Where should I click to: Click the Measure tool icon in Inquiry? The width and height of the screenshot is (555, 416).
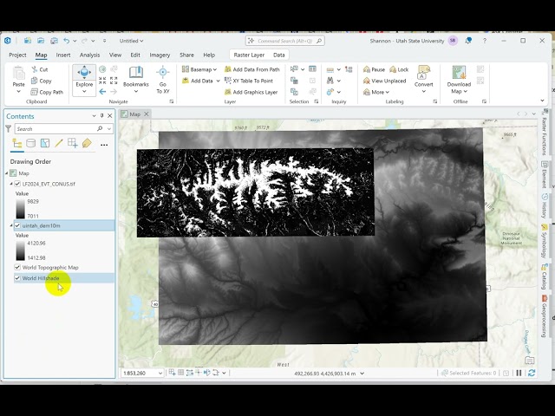click(x=330, y=69)
